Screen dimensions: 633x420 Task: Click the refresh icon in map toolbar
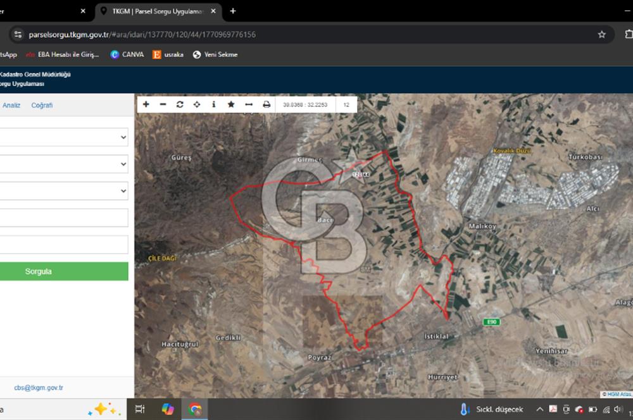click(x=180, y=104)
